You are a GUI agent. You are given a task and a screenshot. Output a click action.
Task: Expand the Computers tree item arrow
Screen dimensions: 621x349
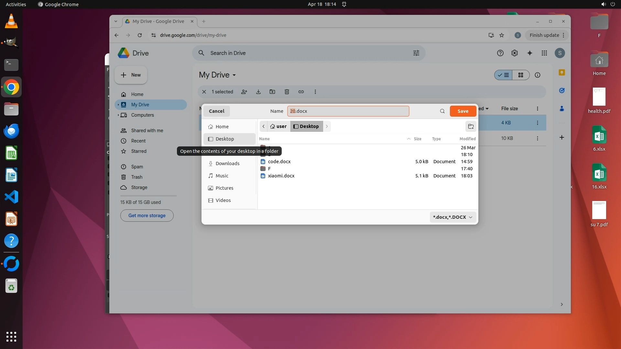click(118, 115)
